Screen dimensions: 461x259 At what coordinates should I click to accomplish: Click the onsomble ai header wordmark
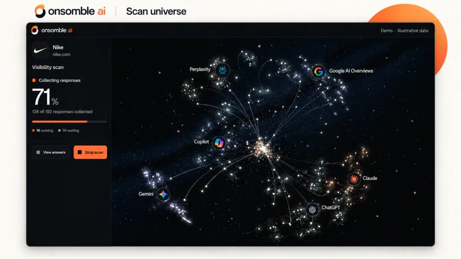57,30
